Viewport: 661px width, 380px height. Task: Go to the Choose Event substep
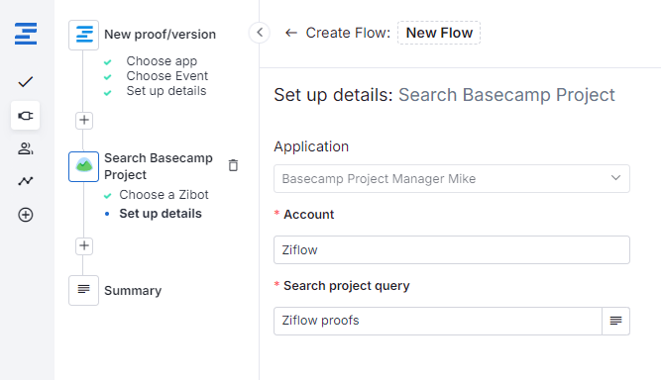click(166, 76)
